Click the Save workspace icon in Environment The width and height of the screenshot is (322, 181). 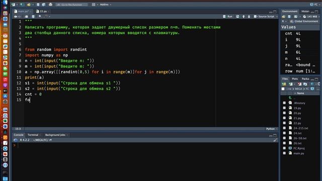point(289,17)
